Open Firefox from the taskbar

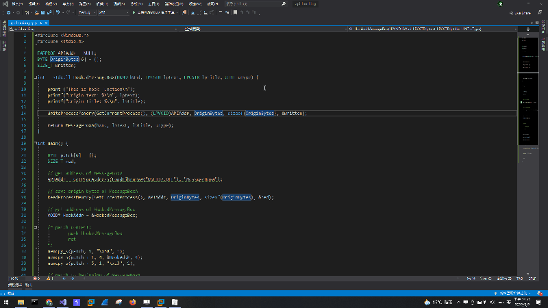[x=132, y=302]
